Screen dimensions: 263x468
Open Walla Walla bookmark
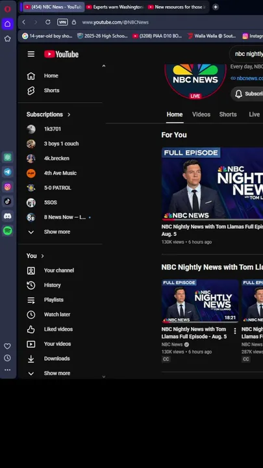tap(212, 36)
